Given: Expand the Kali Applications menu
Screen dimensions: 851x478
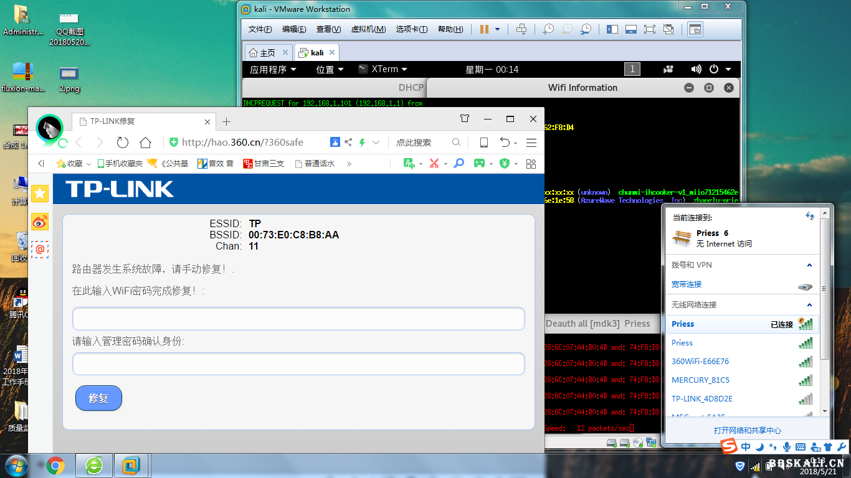Looking at the screenshot, I should [273, 70].
